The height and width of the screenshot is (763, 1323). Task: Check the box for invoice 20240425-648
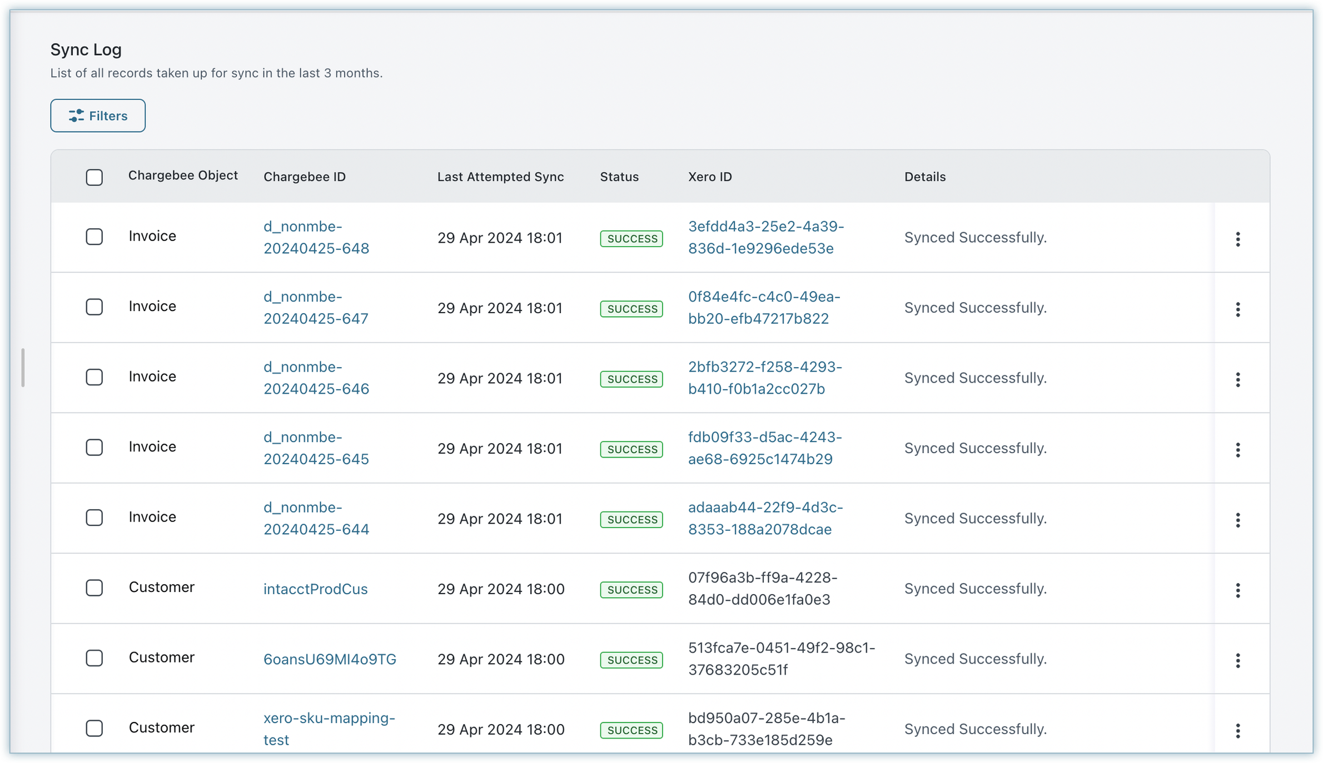(94, 237)
